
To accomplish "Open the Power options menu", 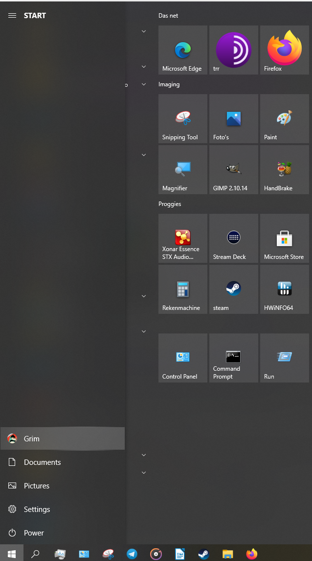I will (x=63, y=533).
